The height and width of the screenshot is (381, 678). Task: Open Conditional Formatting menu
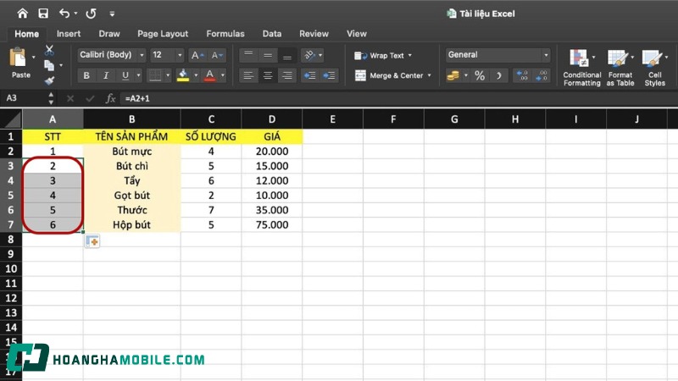tap(581, 68)
